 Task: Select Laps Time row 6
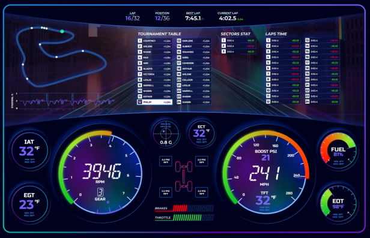pos(283,68)
